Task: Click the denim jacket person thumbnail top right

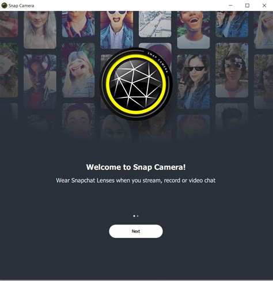Action: 232,24
